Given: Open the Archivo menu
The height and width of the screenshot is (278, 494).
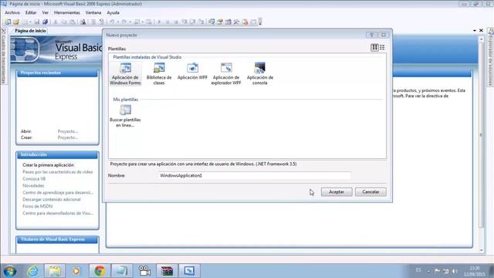Looking at the screenshot, I should point(12,12).
